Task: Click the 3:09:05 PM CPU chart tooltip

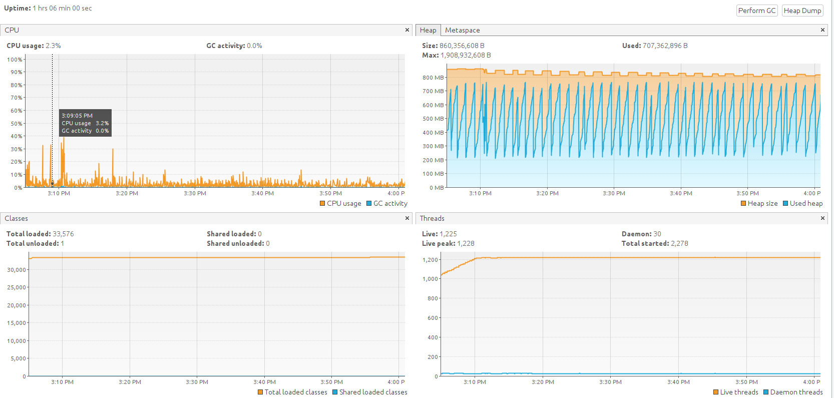Action: [85, 123]
